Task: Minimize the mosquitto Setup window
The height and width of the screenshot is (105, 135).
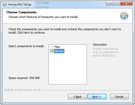Action: pyautogui.click(x=110, y=3)
